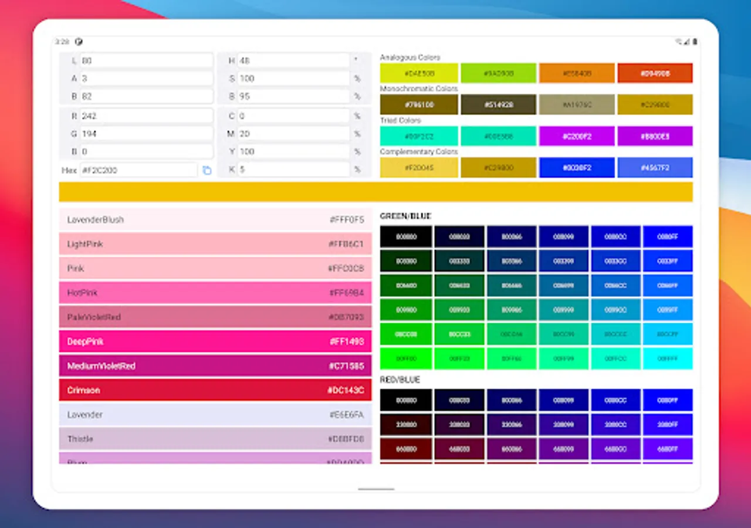
Task: Edit the C cyan field
Action: tap(293, 116)
